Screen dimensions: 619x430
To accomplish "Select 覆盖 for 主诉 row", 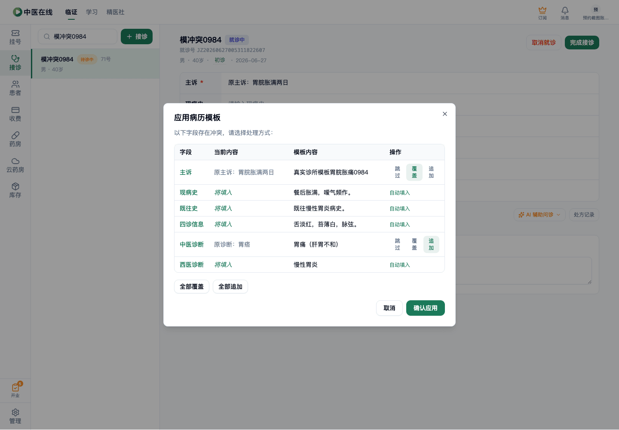I will 414,172.
